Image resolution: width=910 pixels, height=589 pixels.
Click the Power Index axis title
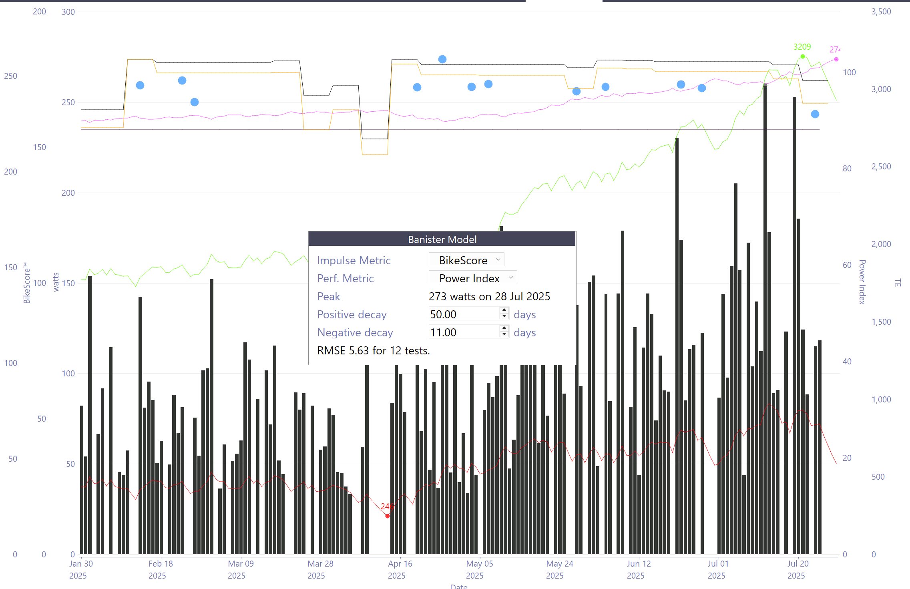862,282
